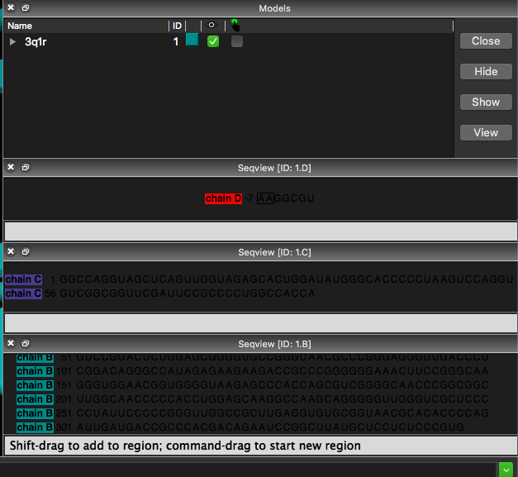This screenshot has width=518, height=477.
Task: Undock the Seqview ID: 1.D panel
Action: coord(26,167)
